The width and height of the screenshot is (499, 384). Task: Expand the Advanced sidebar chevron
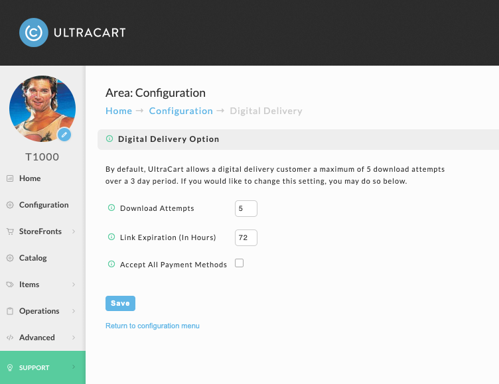coord(74,337)
